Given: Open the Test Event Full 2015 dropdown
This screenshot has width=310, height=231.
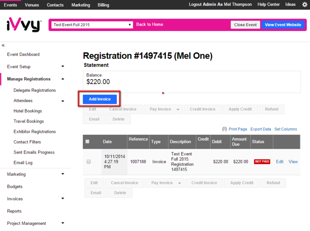Looking at the screenshot, I should 92,25.
